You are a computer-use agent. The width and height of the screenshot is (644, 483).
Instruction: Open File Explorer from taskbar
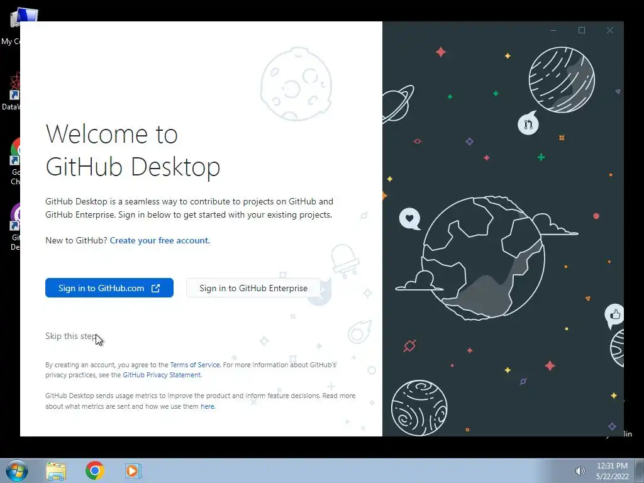(x=56, y=470)
